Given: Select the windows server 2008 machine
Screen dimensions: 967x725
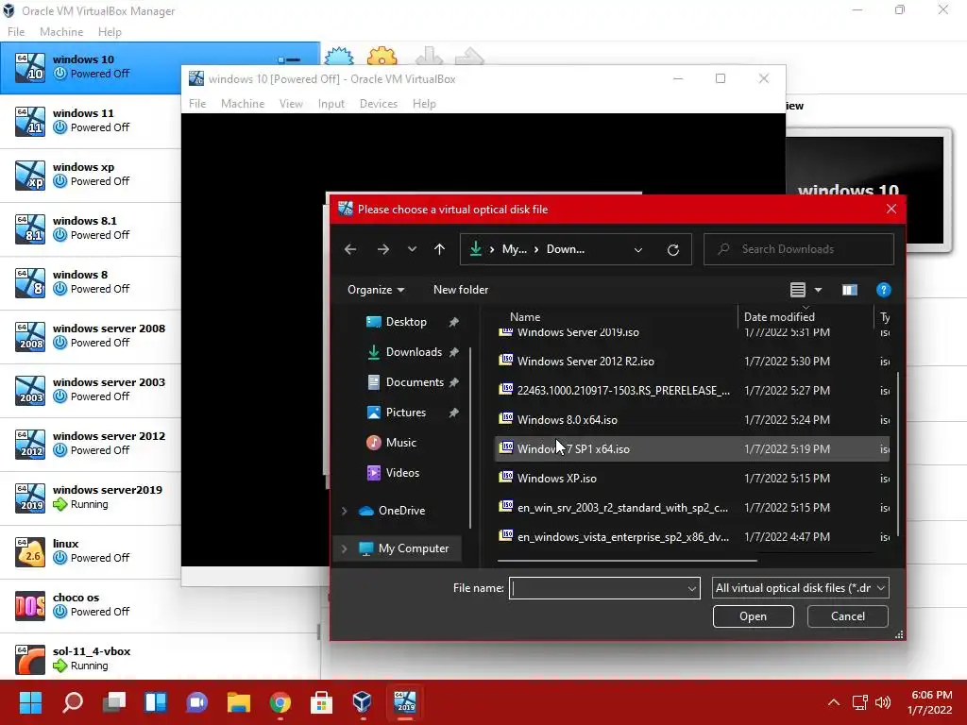Looking at the screenshot, I should tap(91, 336).
